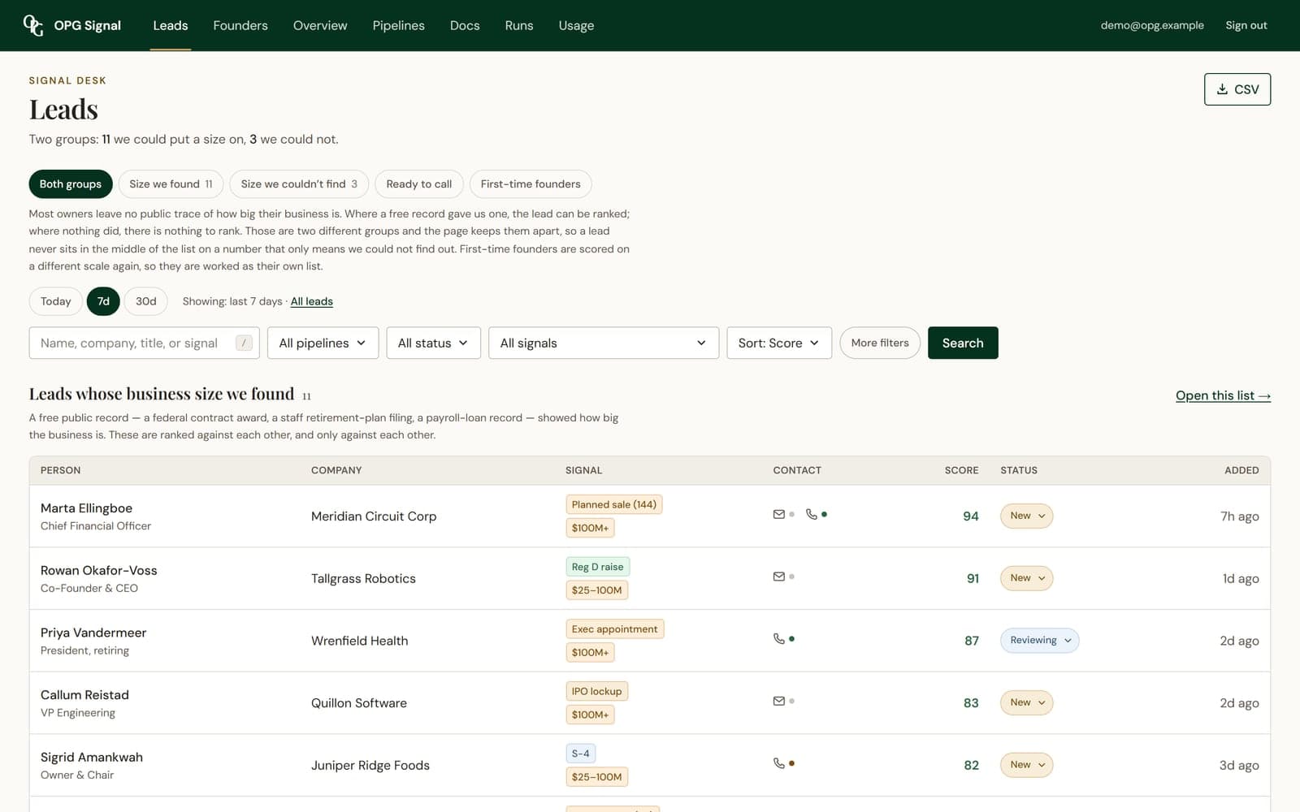Open the All pipelines dropdown

(x=323, y=343)
